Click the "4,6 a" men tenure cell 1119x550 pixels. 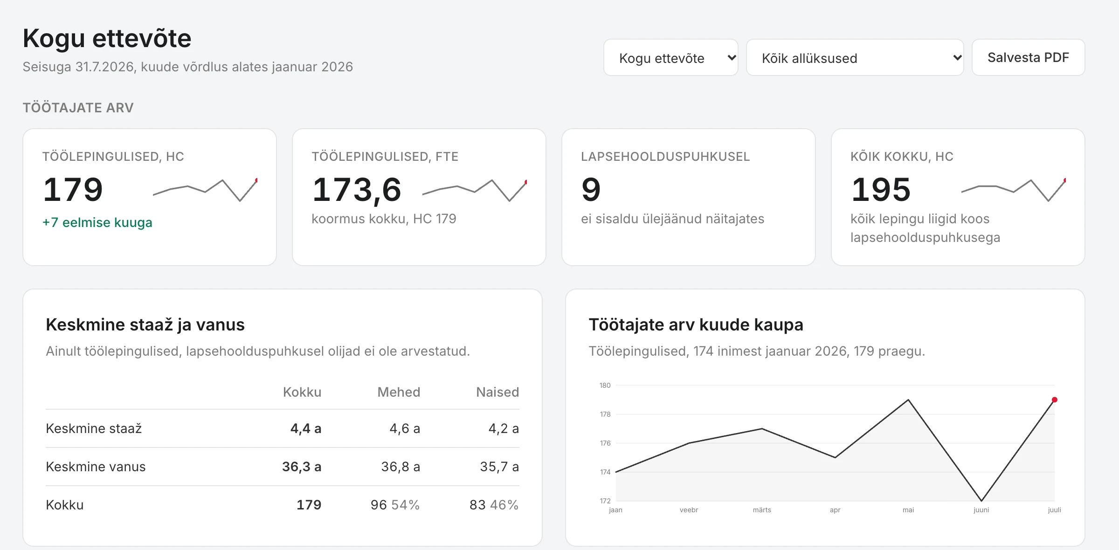tap(405, 428)
